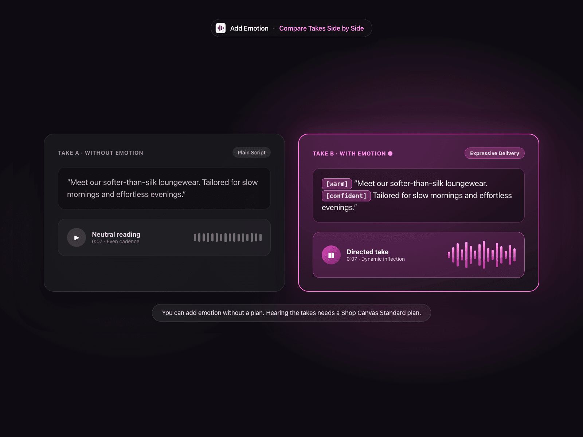Click the Take A plain script text box
The image size is (583, 437).
tap(164, 188)
